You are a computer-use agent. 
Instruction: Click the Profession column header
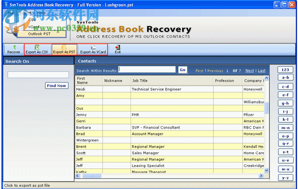point(228,81)
